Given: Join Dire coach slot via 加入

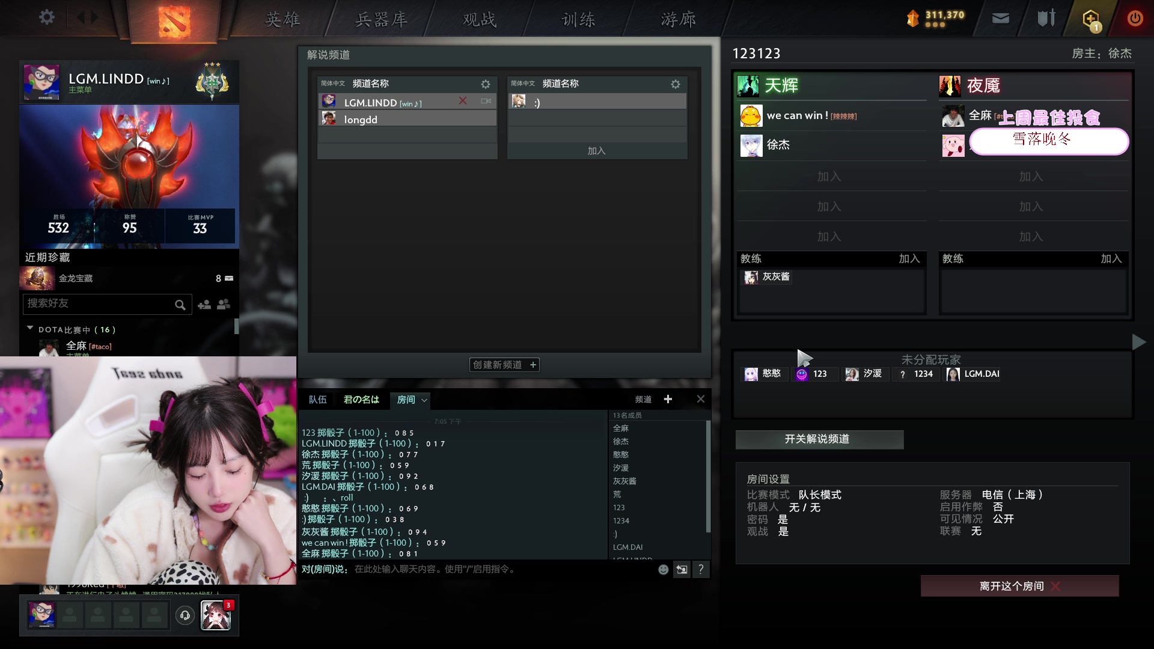Looking at the screenshot, I should pyautogui.click(x=1111, y=258).
